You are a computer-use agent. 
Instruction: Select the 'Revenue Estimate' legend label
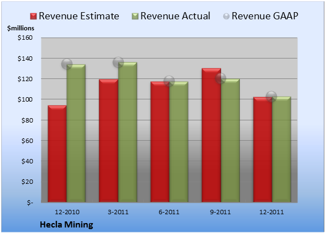(x=79, y=16)
